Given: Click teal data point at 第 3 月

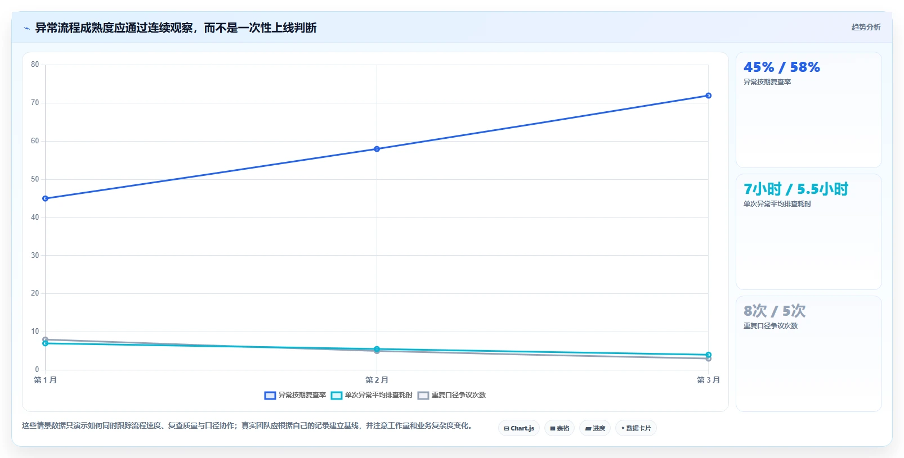Looking at the screenshot, I should (x=708, y=355).
